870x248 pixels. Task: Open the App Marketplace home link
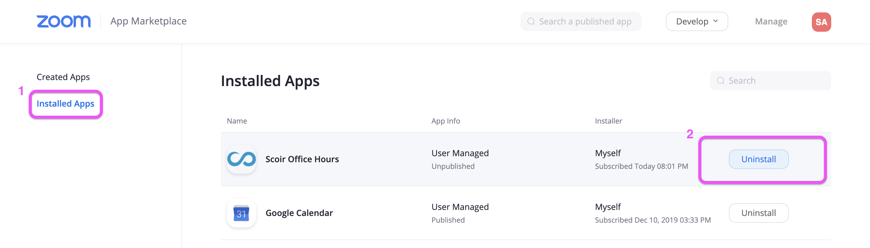pos(148,21)
